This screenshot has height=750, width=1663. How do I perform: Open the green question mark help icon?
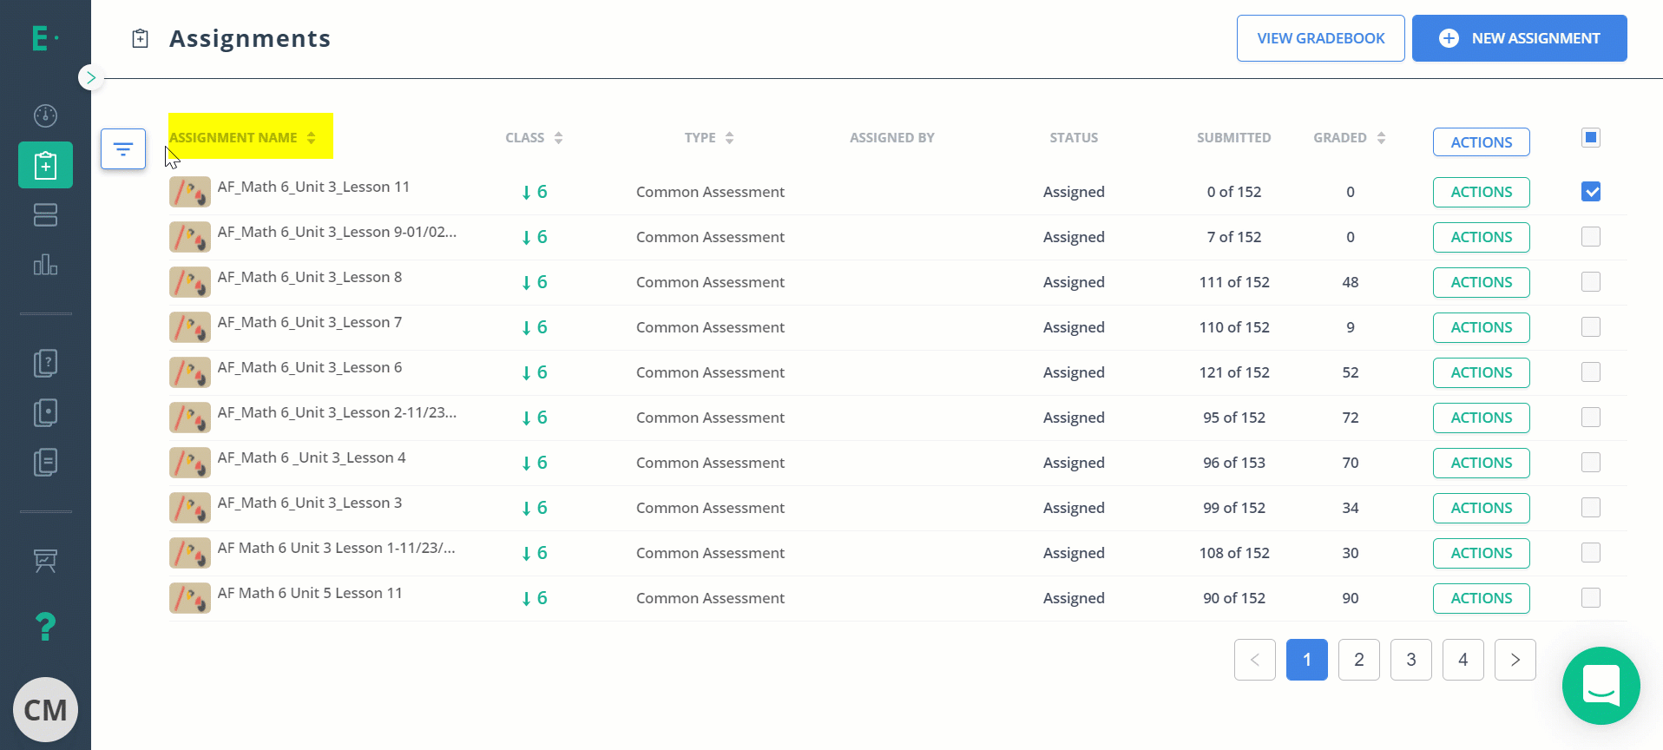point(45,626)
